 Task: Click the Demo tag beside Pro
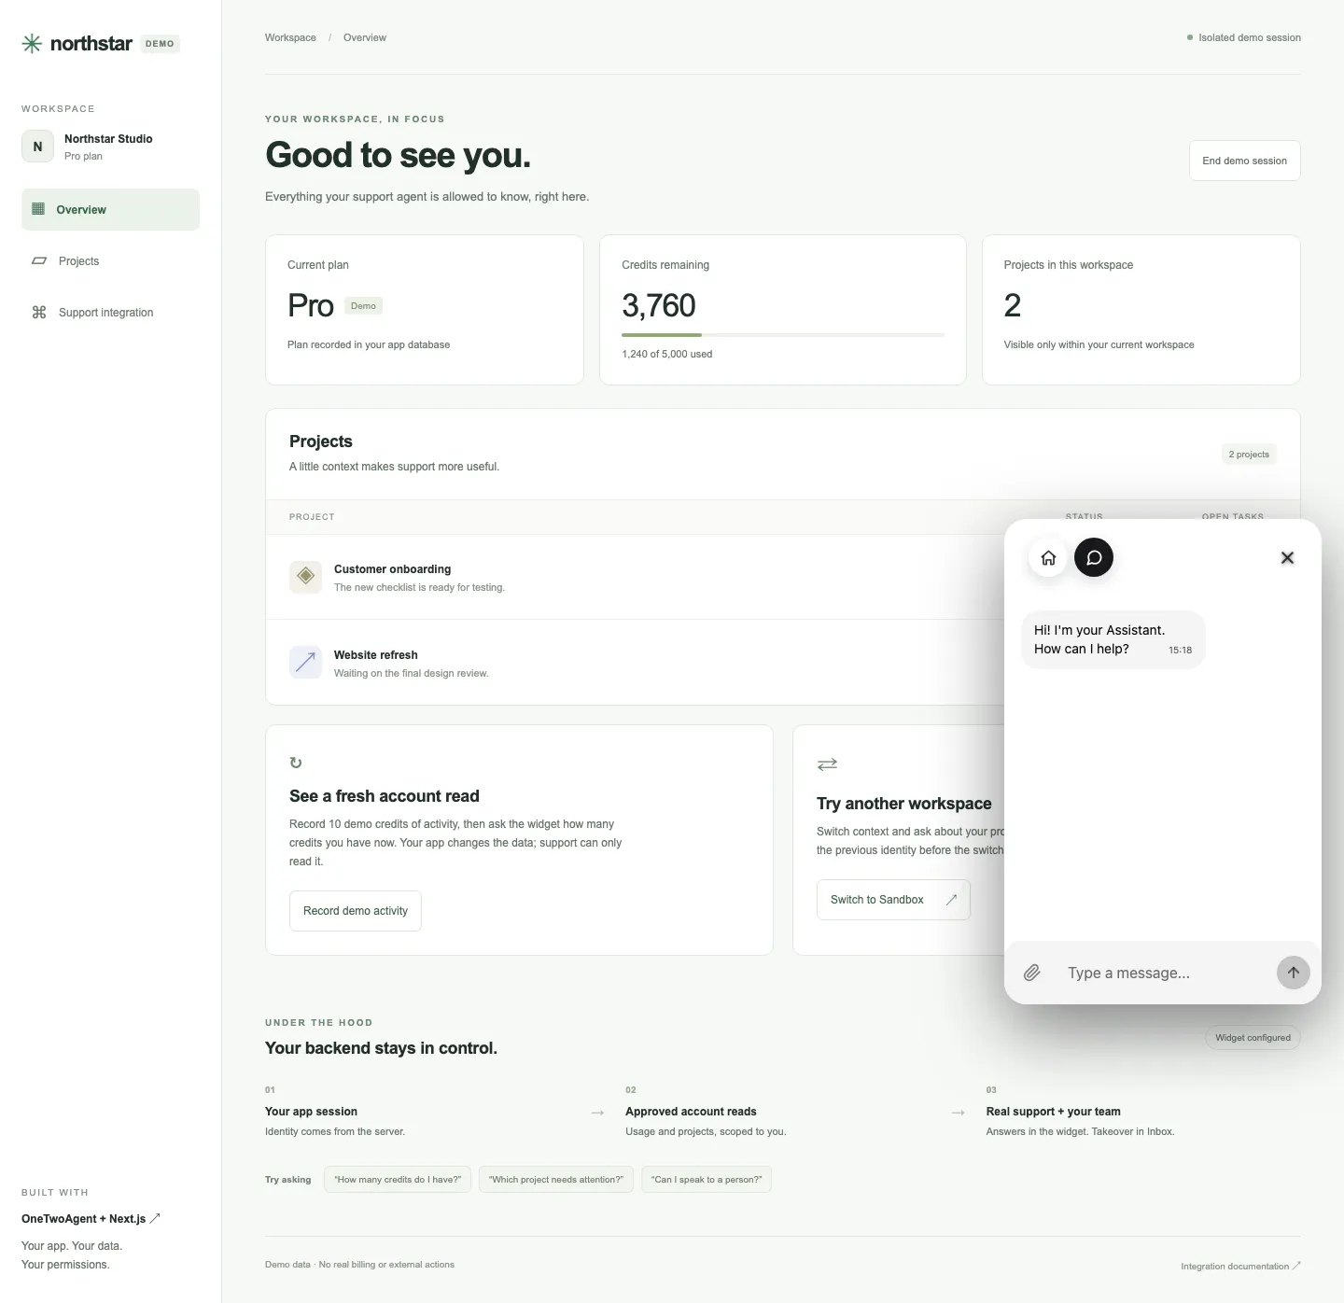click(363, 306)
